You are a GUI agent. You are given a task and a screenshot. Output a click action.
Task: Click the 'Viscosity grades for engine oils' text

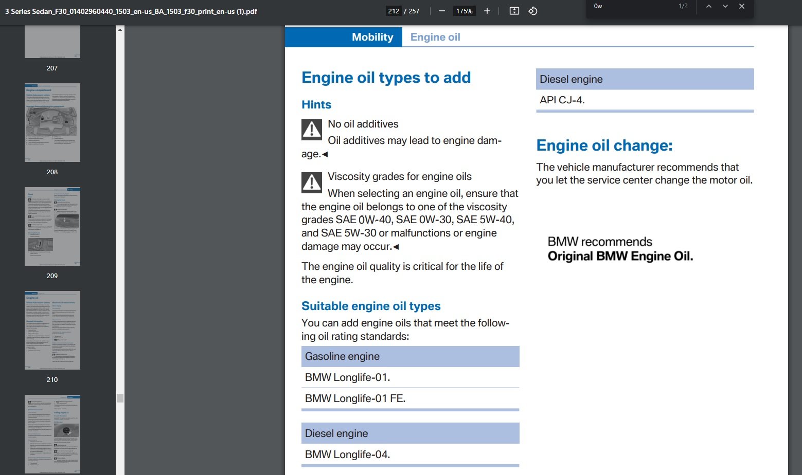point(400,176)
